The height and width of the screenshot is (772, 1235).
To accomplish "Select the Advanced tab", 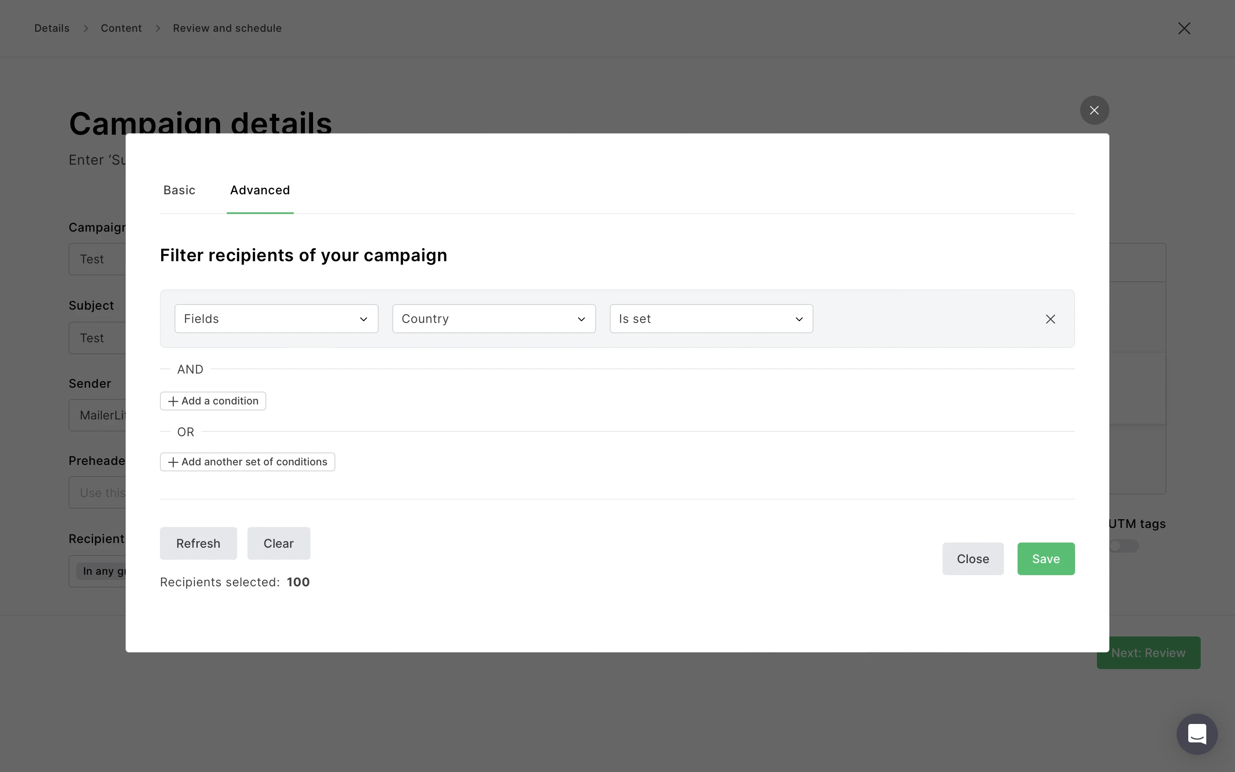I will 260,190.
